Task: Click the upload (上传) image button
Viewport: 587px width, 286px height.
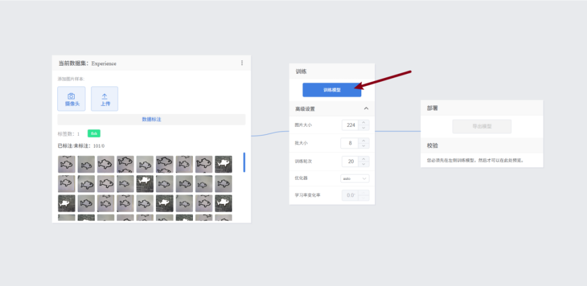Action: (x=105, y=99)
